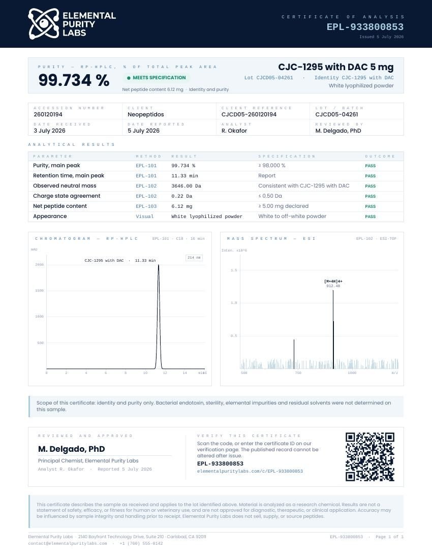
Task: Click the Elemental Purity Labs atom logo
Action: click(44, 24)
